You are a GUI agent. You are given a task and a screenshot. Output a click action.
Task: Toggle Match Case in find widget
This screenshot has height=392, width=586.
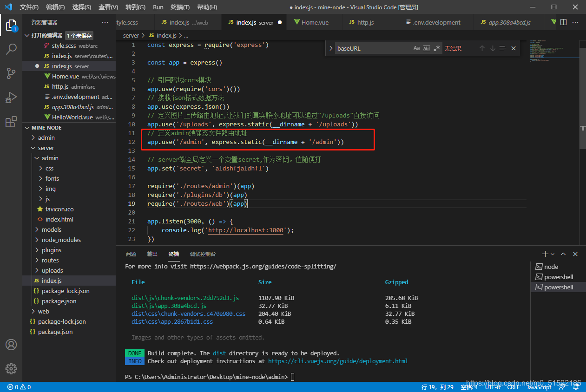point(416,48)
